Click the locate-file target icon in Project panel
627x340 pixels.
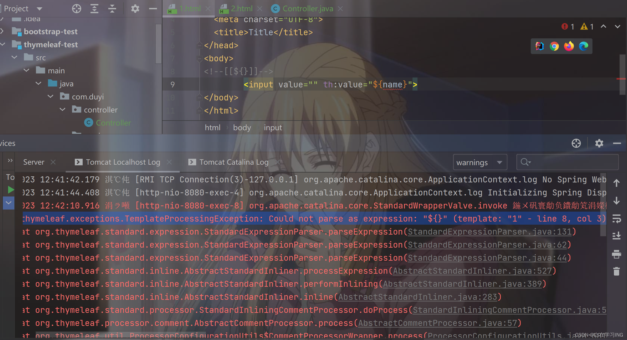click(x=76, y=9)
